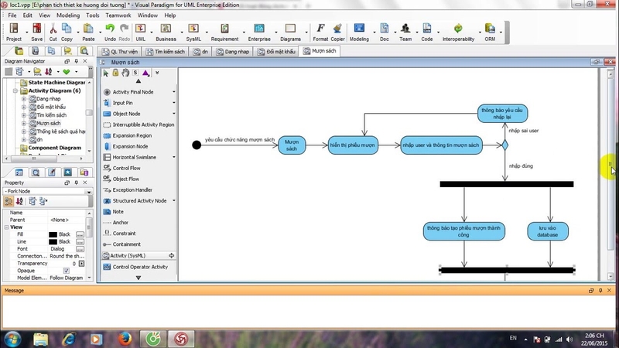The width and height of the screenshot is (619, 348).
Task: Click the Format toolbar icon
Action: pos(320,32)
